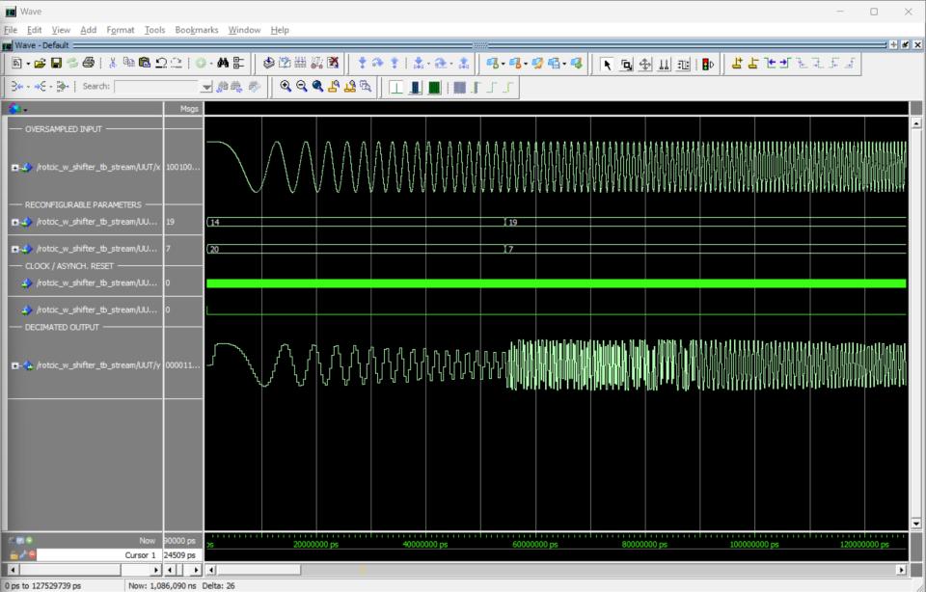The height and width of the screenshot is (592, 926).
Task: Open a file with the folder icon
Action: pyautogui.click(x=40, y=64)
